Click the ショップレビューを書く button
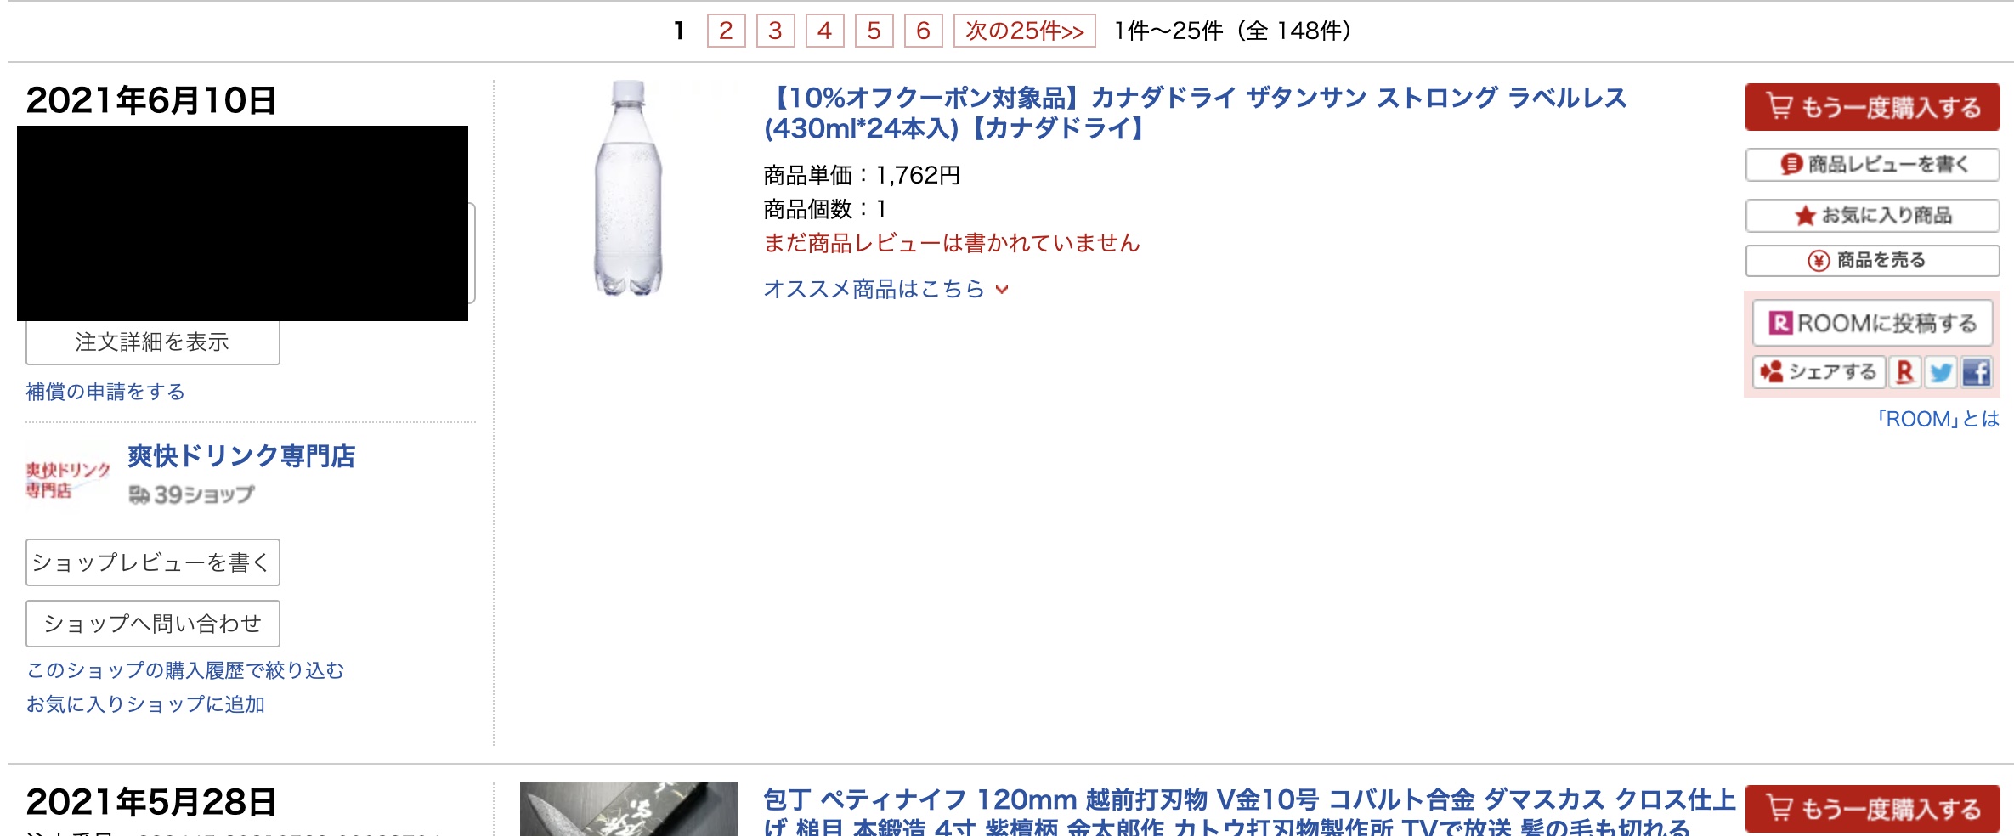 [153, 562]
